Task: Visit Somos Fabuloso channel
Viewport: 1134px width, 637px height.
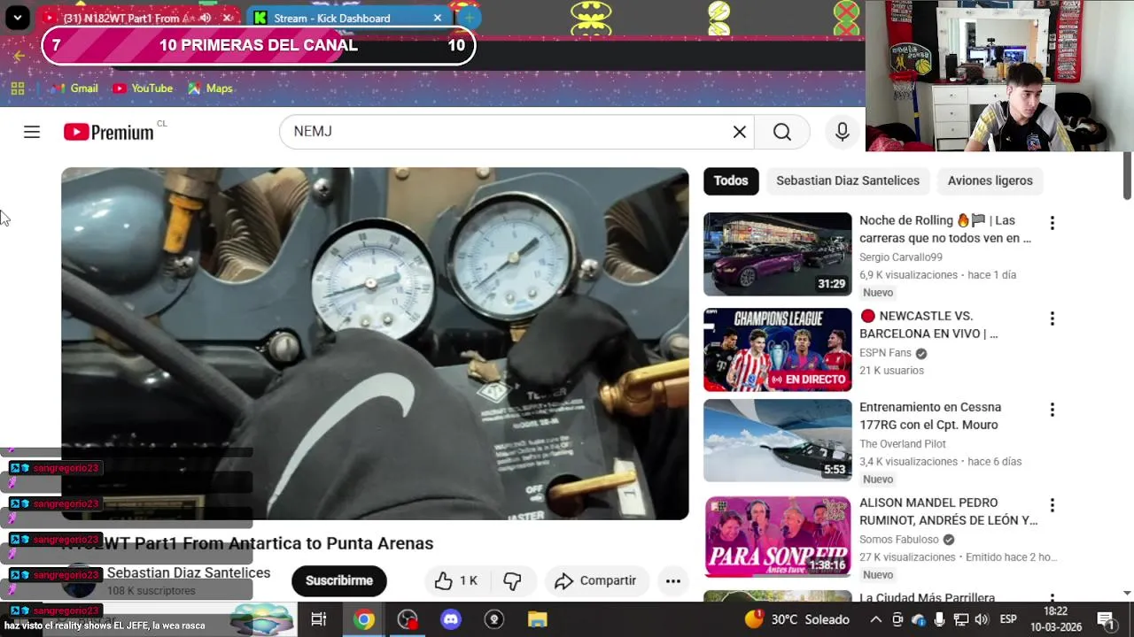Action: click(899, 540)
